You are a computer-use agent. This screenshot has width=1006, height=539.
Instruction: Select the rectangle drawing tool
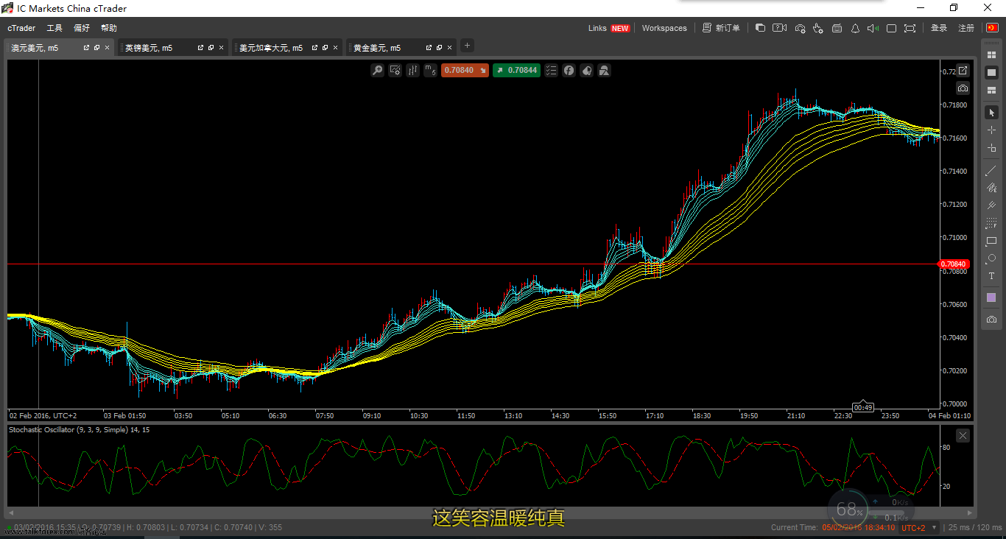pos(991,241)
